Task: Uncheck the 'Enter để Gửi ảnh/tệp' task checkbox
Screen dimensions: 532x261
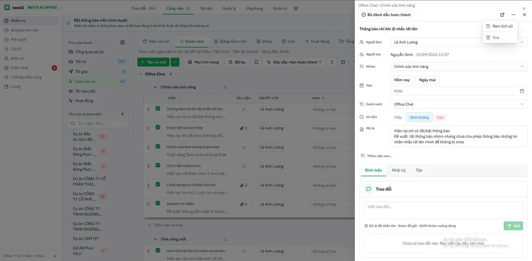Action: tap(158, 127)
